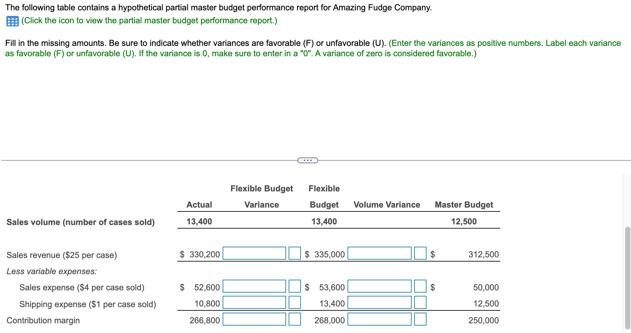Expand the ellipsis divider control
The width and height of the screenshot is (631, 333).
[x=307, y=160]
